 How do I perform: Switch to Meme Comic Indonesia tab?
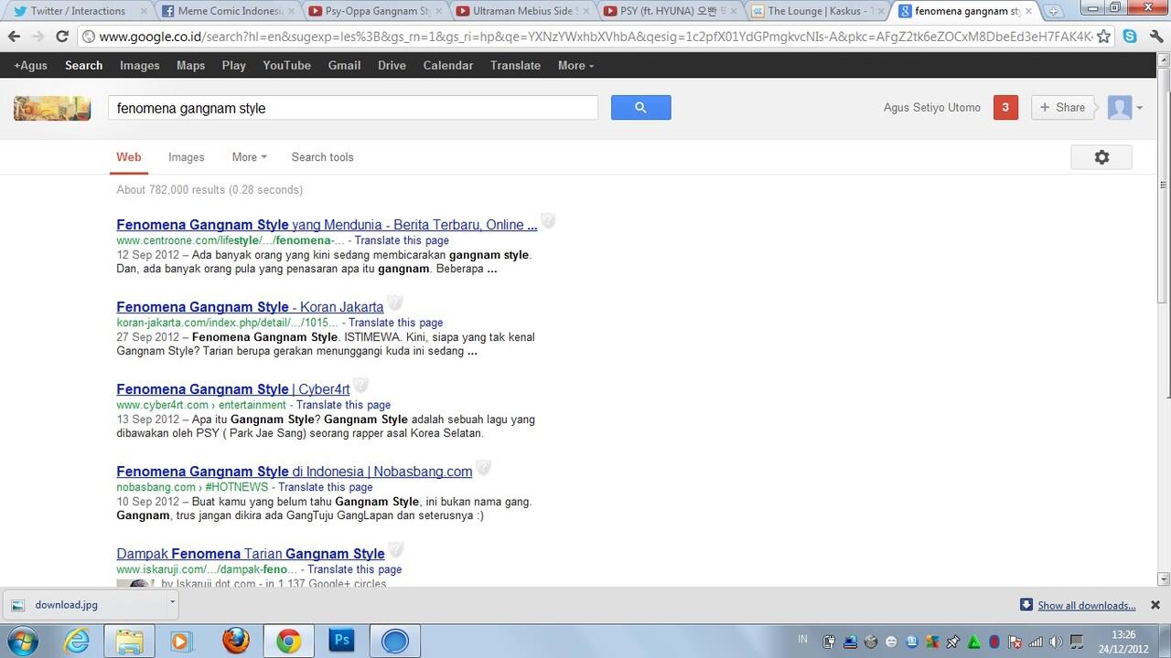[229, 11]
